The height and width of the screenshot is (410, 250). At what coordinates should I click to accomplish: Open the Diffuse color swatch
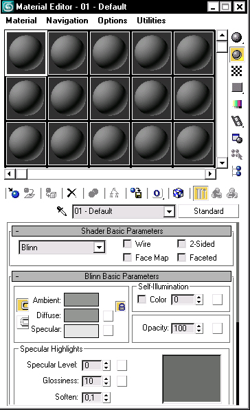pos(82,315)
